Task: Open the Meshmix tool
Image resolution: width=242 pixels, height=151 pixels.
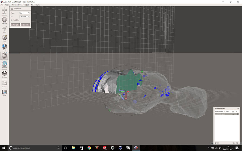Action: pyautogui.click(x=4, y=20)
